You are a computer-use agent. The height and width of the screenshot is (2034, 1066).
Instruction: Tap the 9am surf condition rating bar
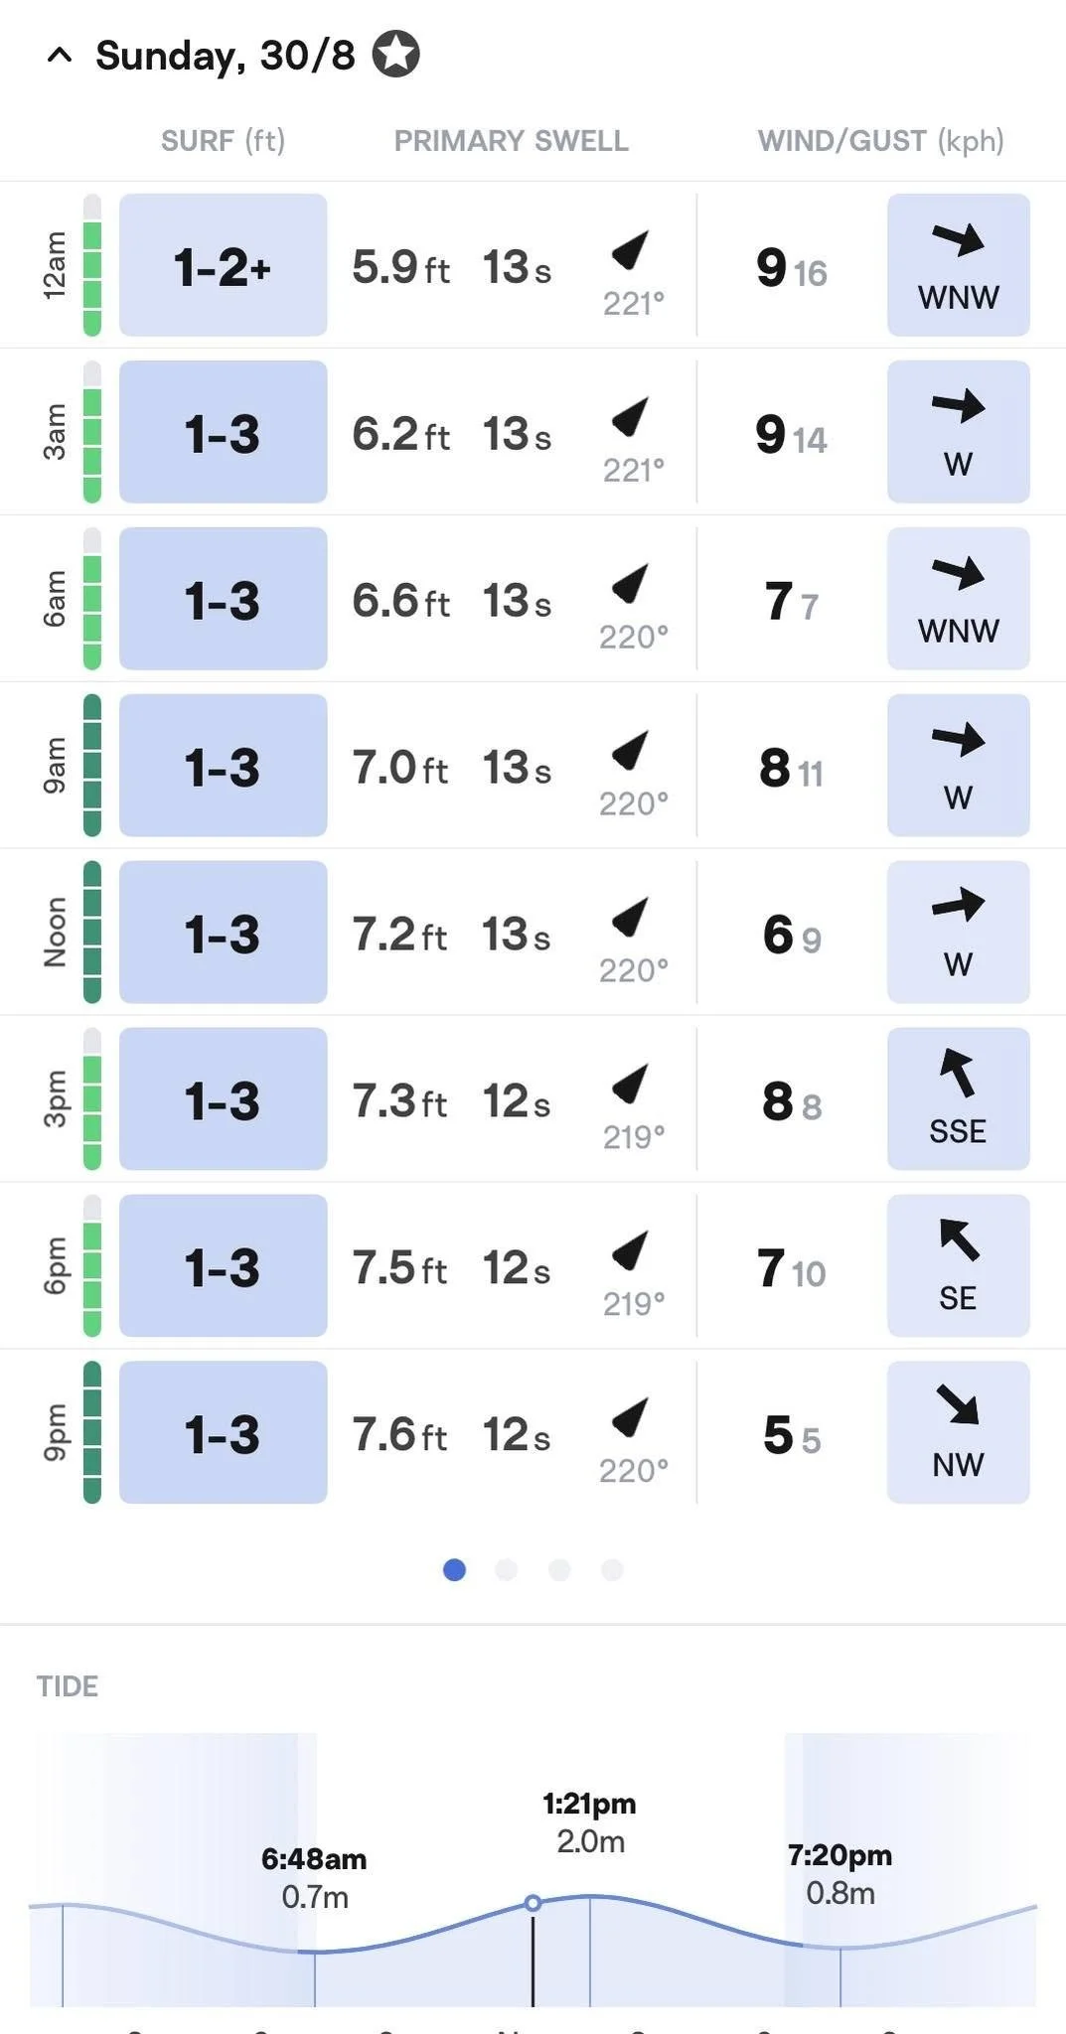(x=92, y=766)
